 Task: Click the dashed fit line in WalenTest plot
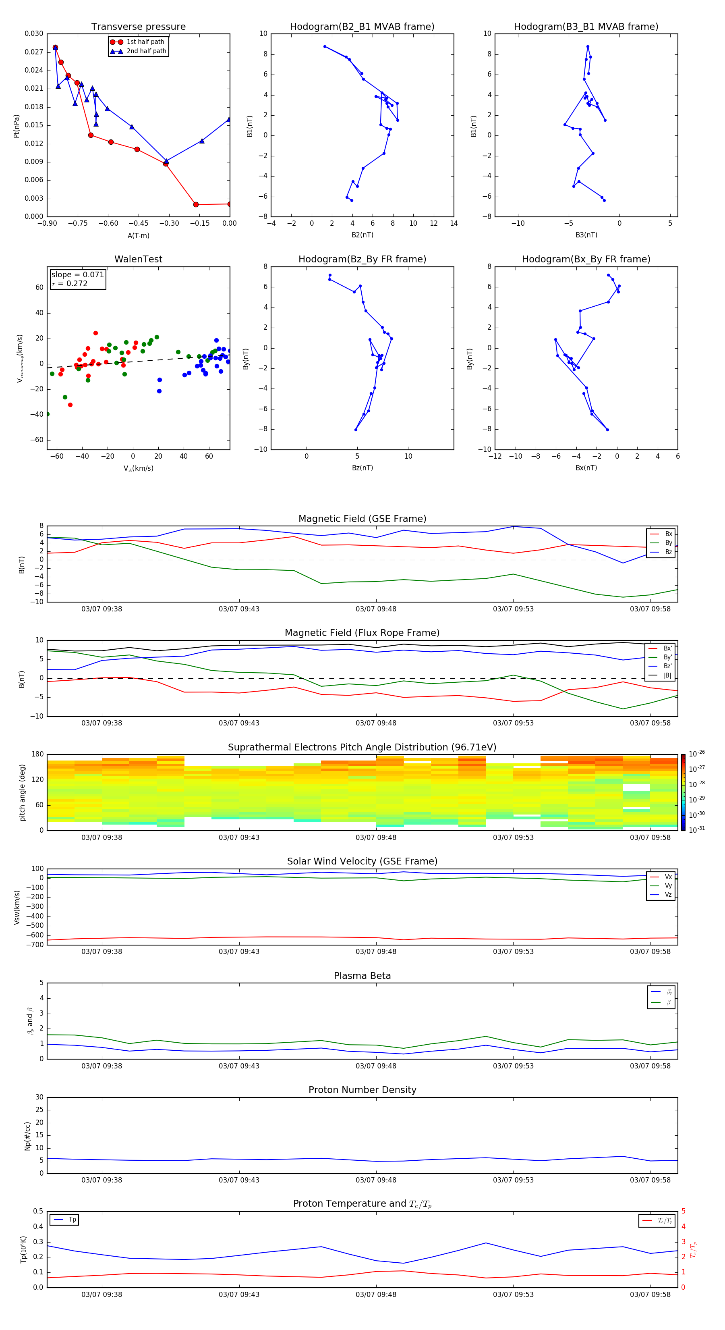138,362
